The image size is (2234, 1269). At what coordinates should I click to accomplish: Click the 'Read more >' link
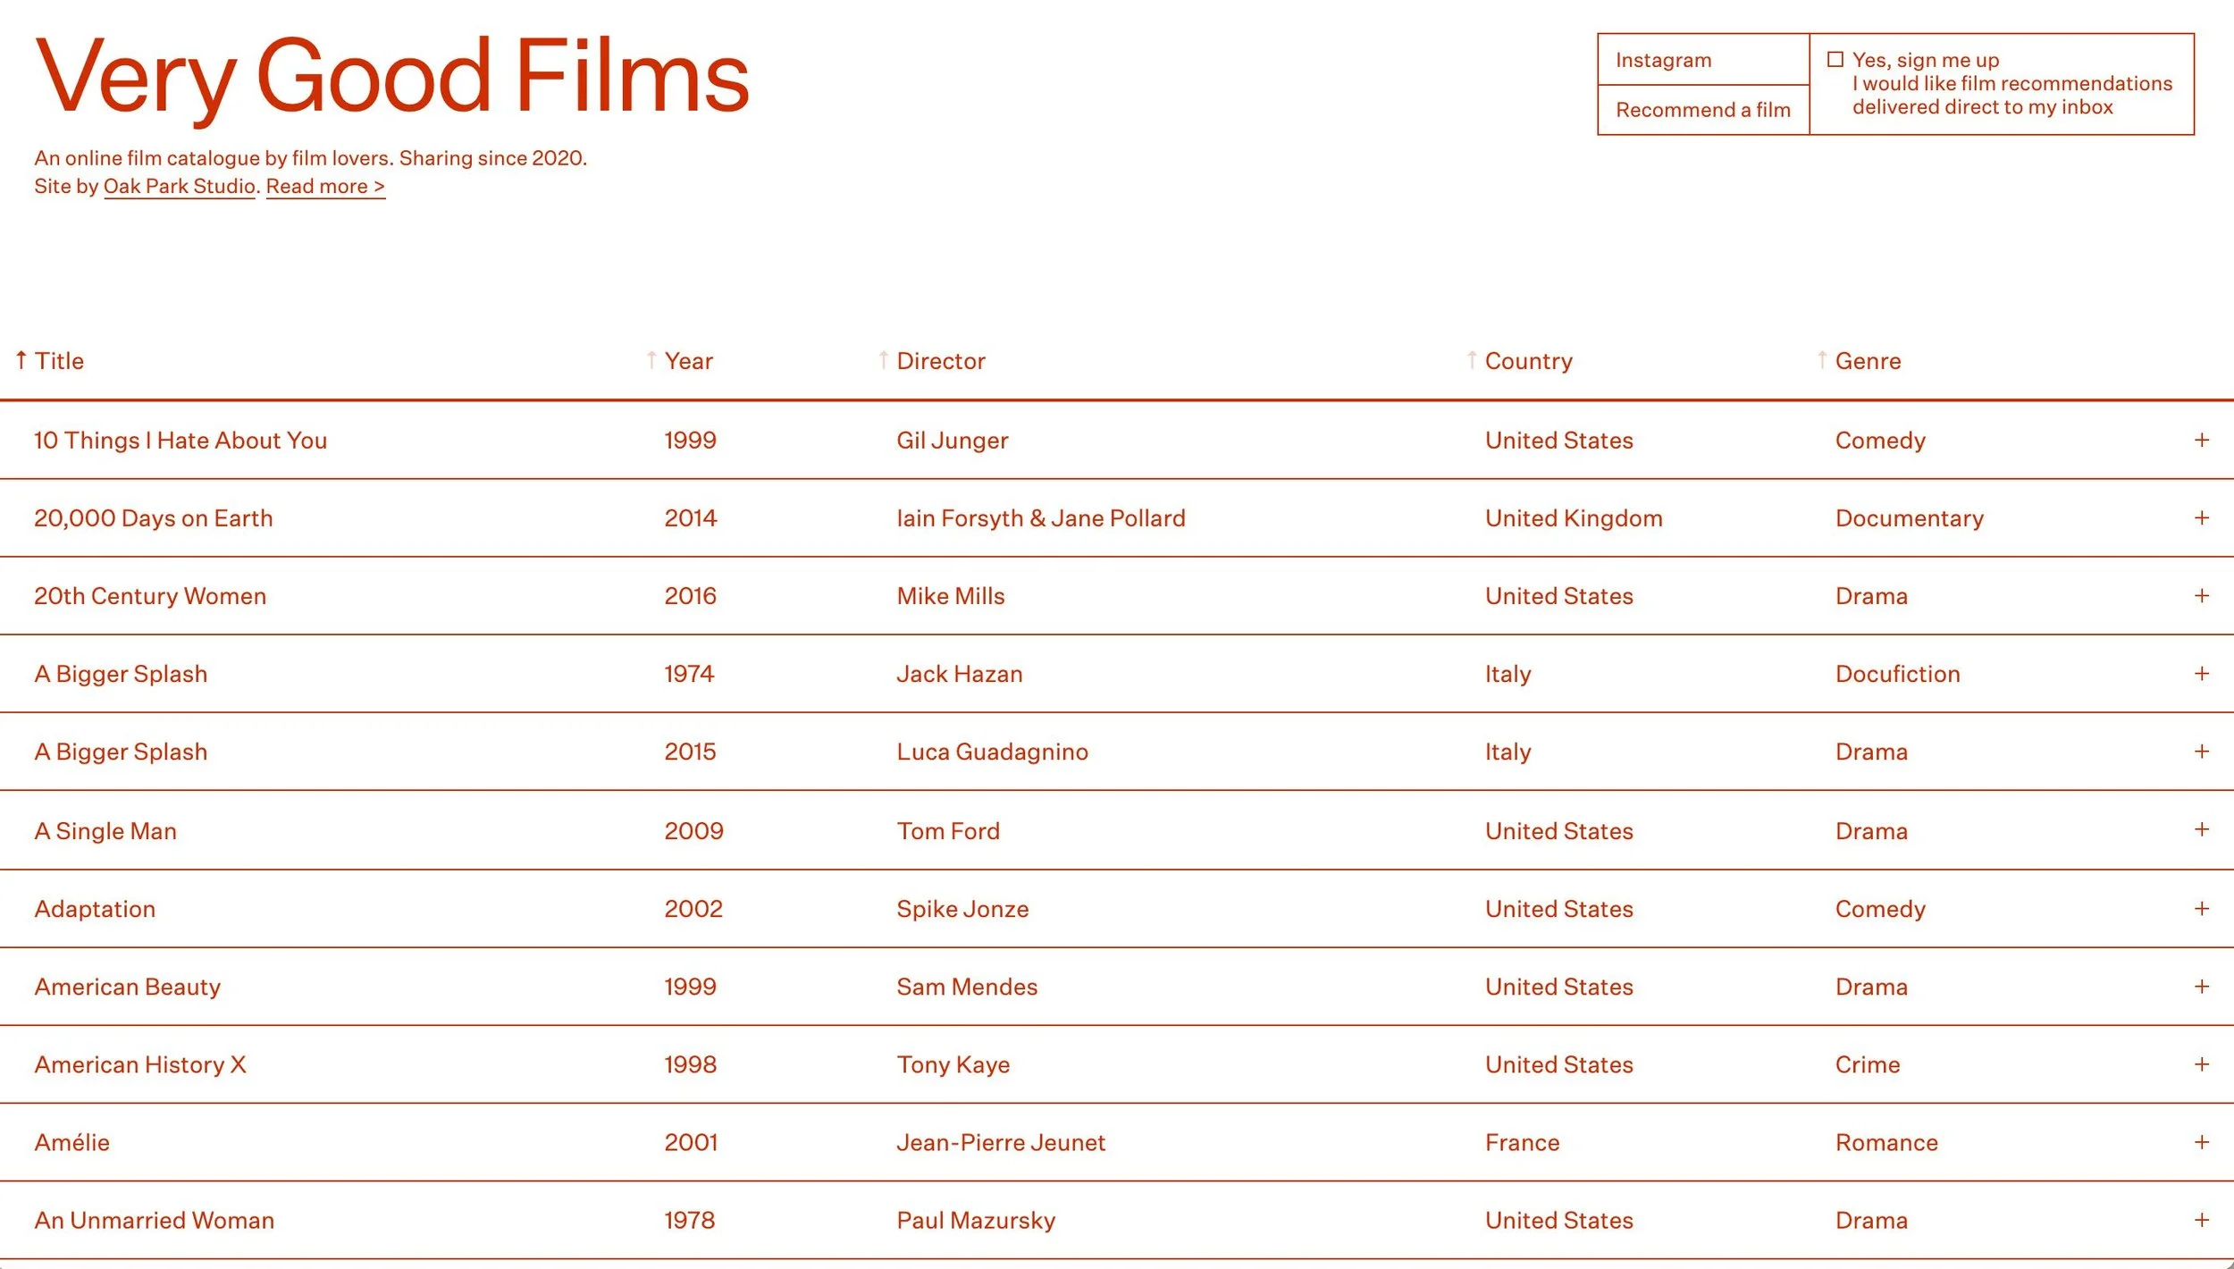coord(325,185)
